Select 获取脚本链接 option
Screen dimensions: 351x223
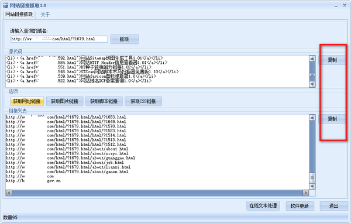[x=104, y=101]
